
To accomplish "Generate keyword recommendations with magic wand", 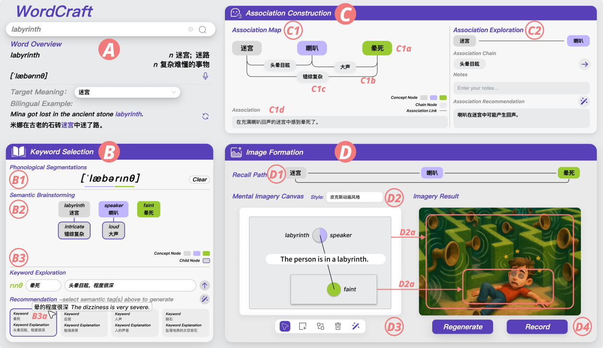I will point(205,299).
